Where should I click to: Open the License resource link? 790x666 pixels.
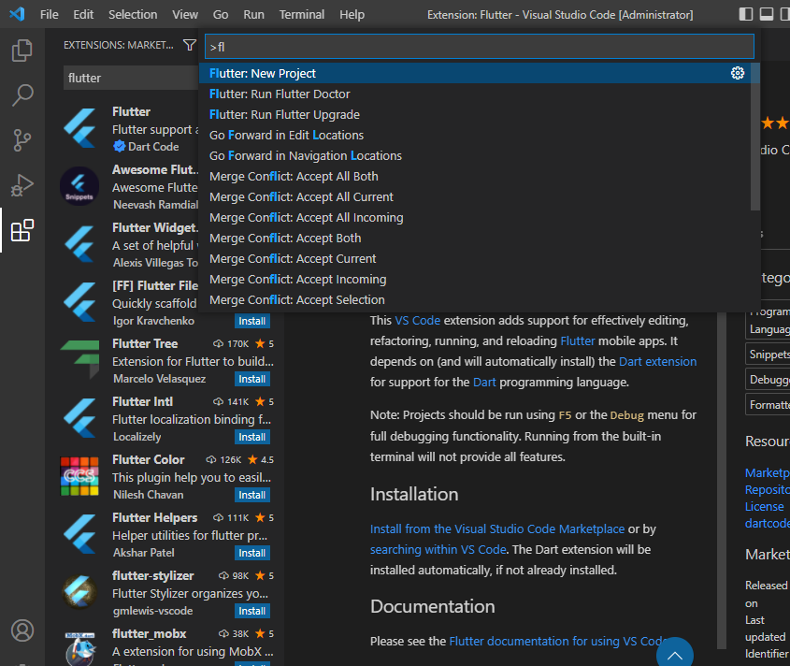(x=765, y=506)
